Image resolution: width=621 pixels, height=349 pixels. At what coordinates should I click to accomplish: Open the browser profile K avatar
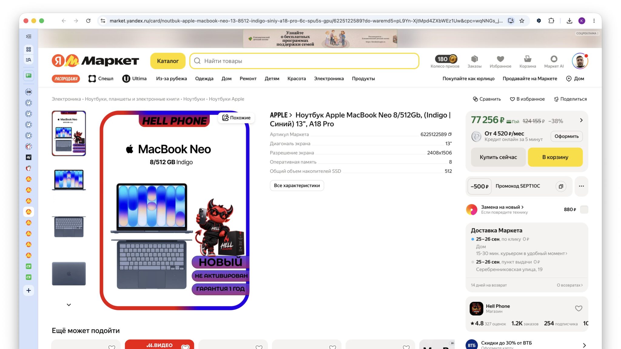[x=582, y=21]
